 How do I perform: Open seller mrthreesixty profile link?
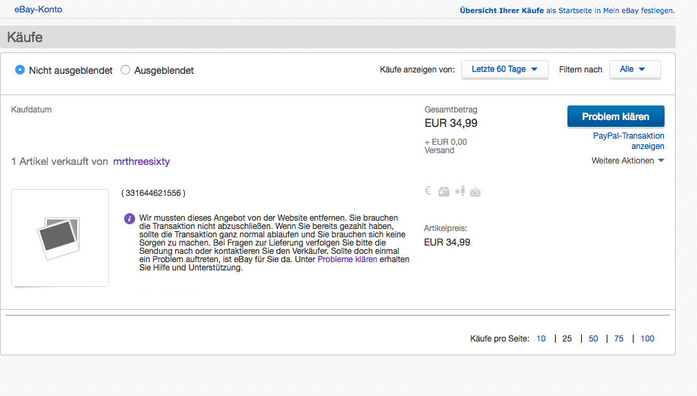coord(141,161)
